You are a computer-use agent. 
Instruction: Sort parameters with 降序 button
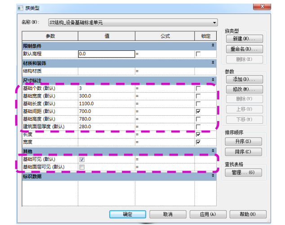tap(243, 152)
